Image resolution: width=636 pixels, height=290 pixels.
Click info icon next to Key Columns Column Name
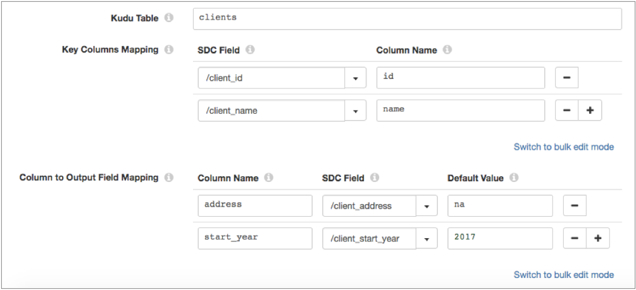point(447,50)
